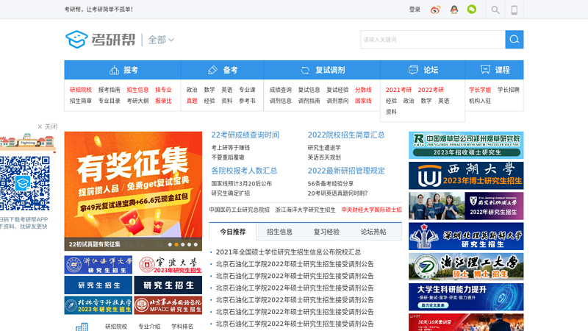Open the 2022考研 forum link
Screen dimensions: 588x331
431,90
